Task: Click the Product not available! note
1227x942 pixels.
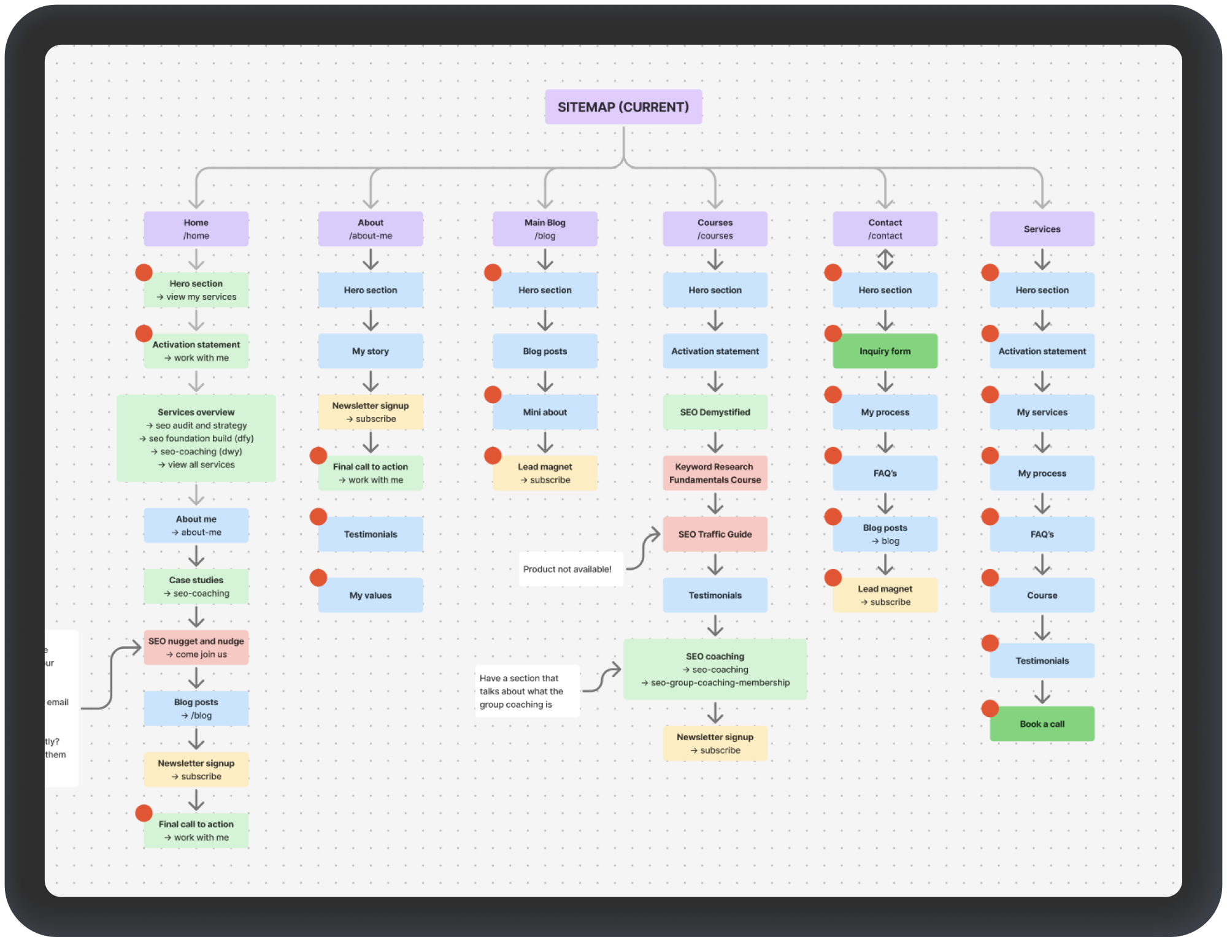Action: [x=571, y=569]
